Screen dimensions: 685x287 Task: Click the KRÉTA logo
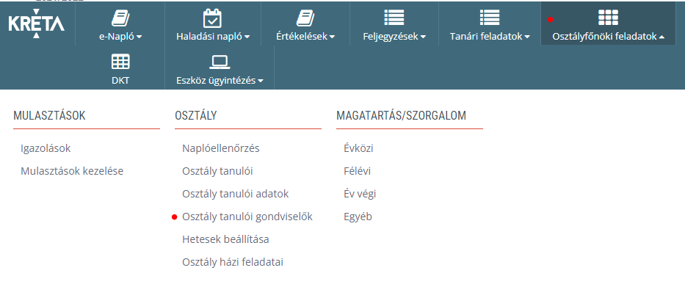point(37,24)
